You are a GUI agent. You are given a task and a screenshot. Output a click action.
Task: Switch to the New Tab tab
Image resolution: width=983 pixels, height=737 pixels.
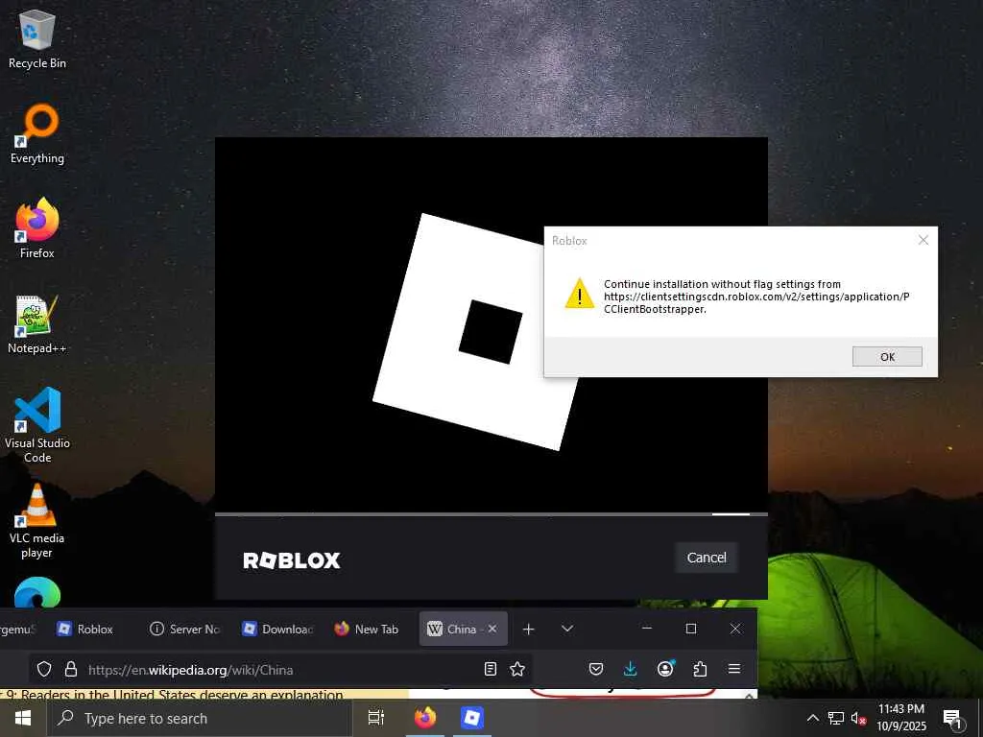coord(368,630)
